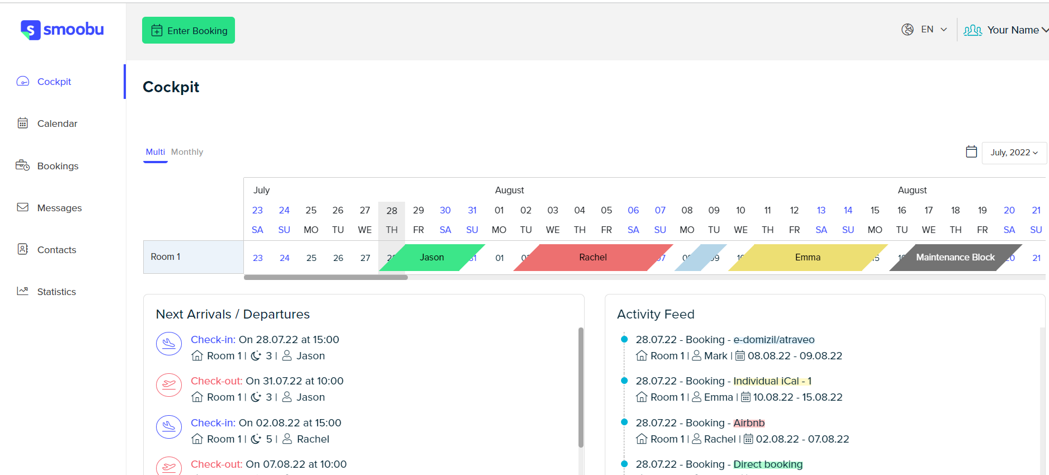
Task: Click the Check-in: On 28.07.22 at 15:00 text
Action: coord(265,340)
